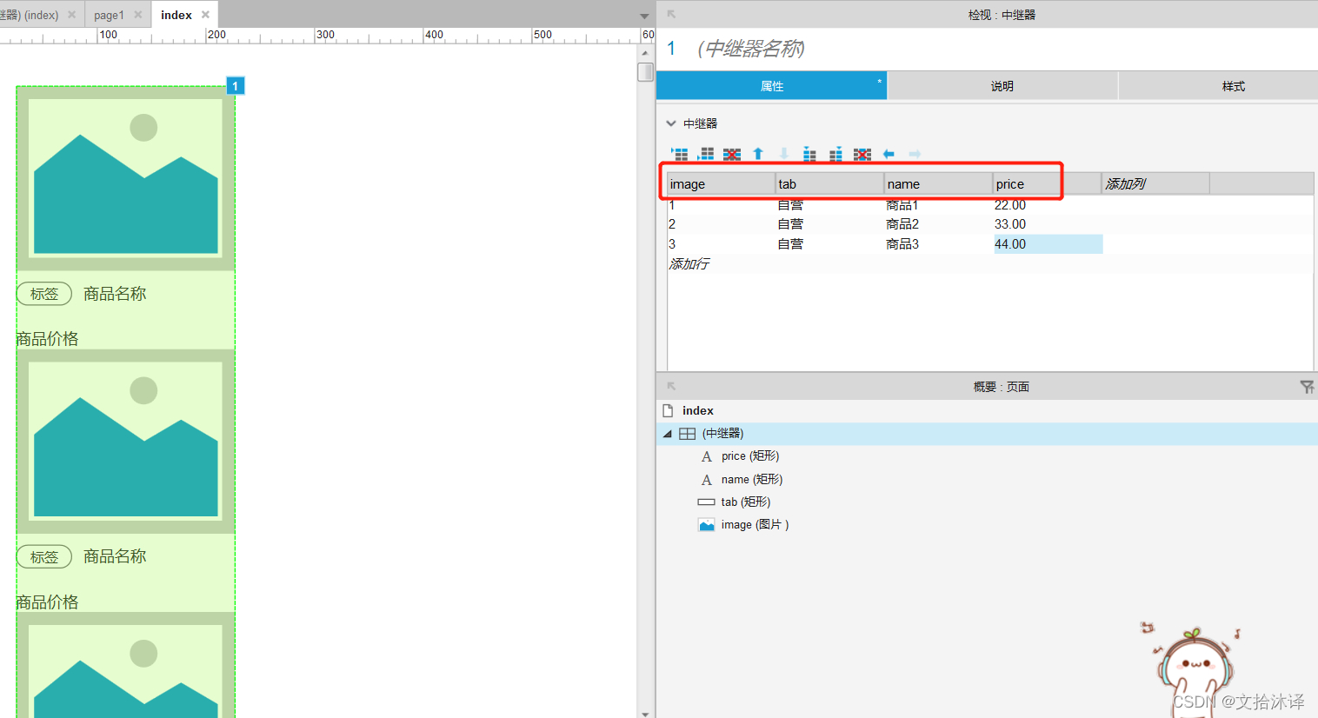Select tab (矩形) in the outline
The width and height of the screenshot is (1318, 718).
(746, 502)
